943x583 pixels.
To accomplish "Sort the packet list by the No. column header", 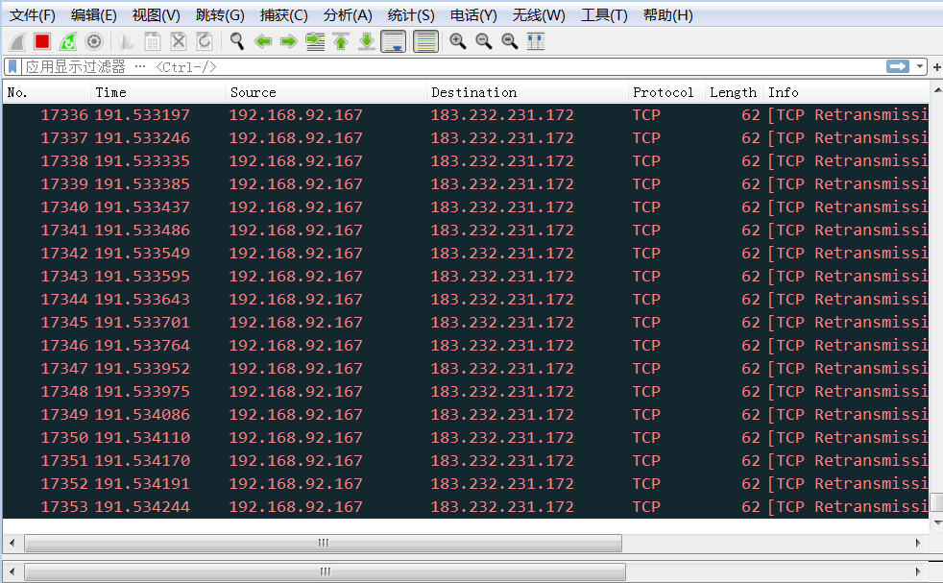I will (x=47, y=92).
